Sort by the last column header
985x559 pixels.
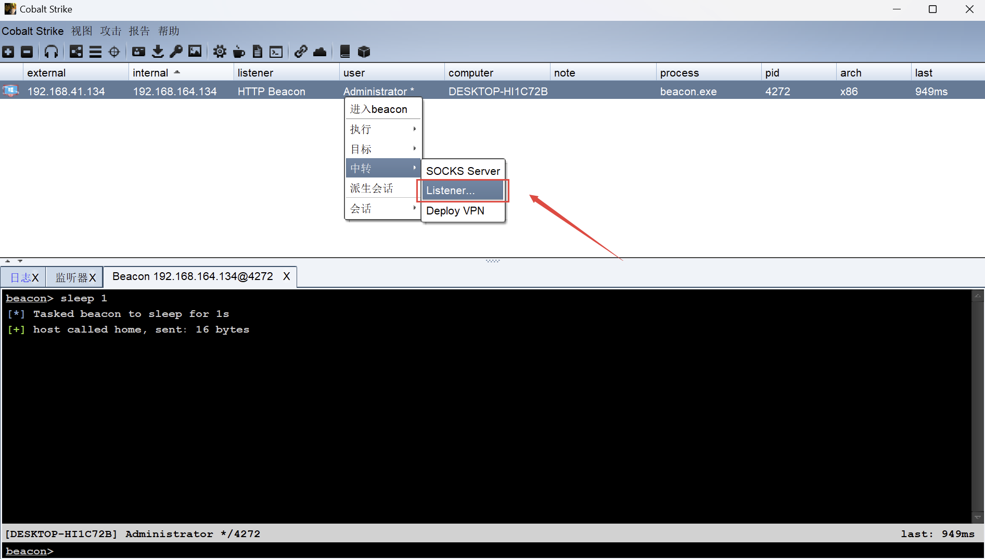click(x=948, y=73)
